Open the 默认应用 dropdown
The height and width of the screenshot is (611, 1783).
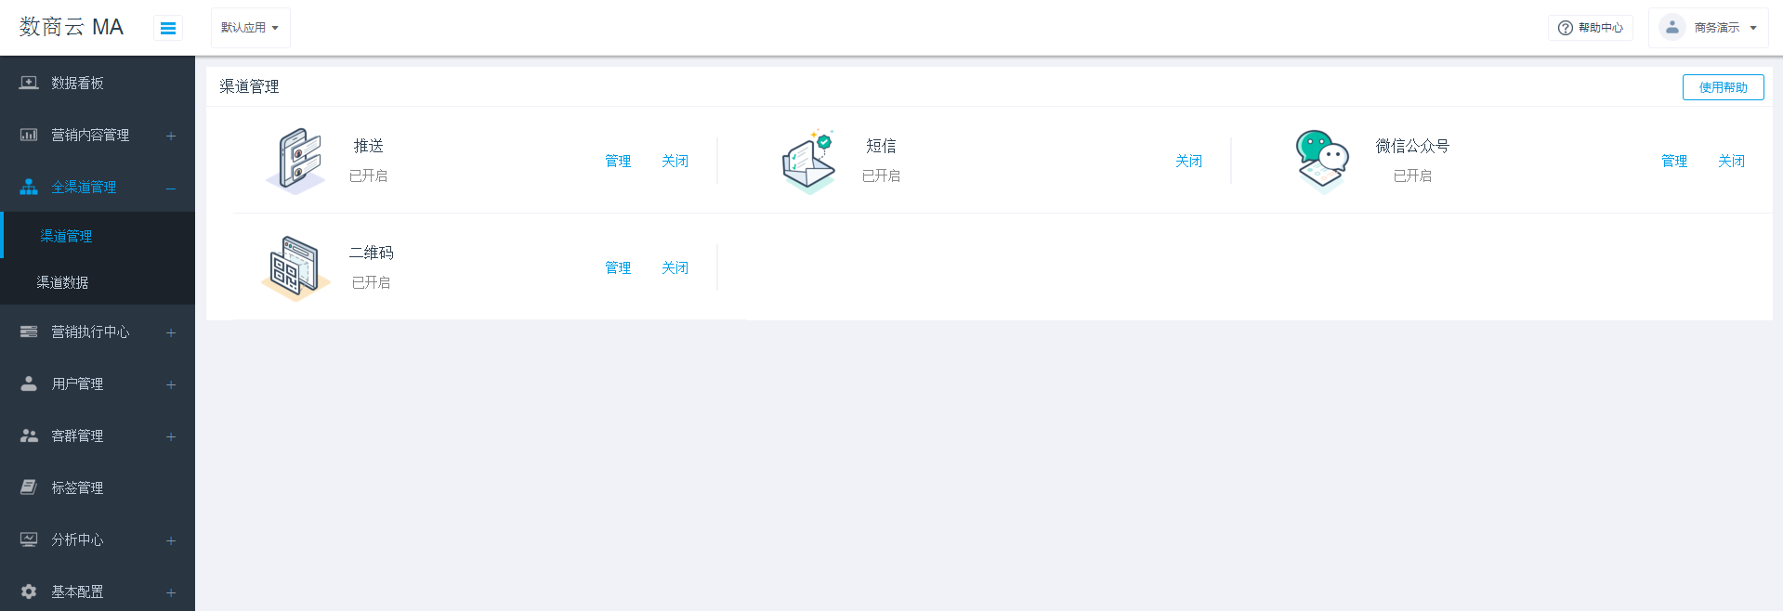pyautogui.click(x=250, y=28)
